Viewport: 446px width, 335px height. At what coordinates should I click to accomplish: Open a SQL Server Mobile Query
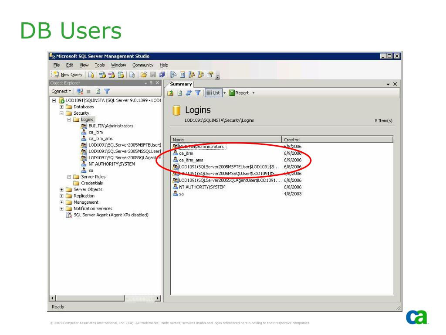[132, 75]
